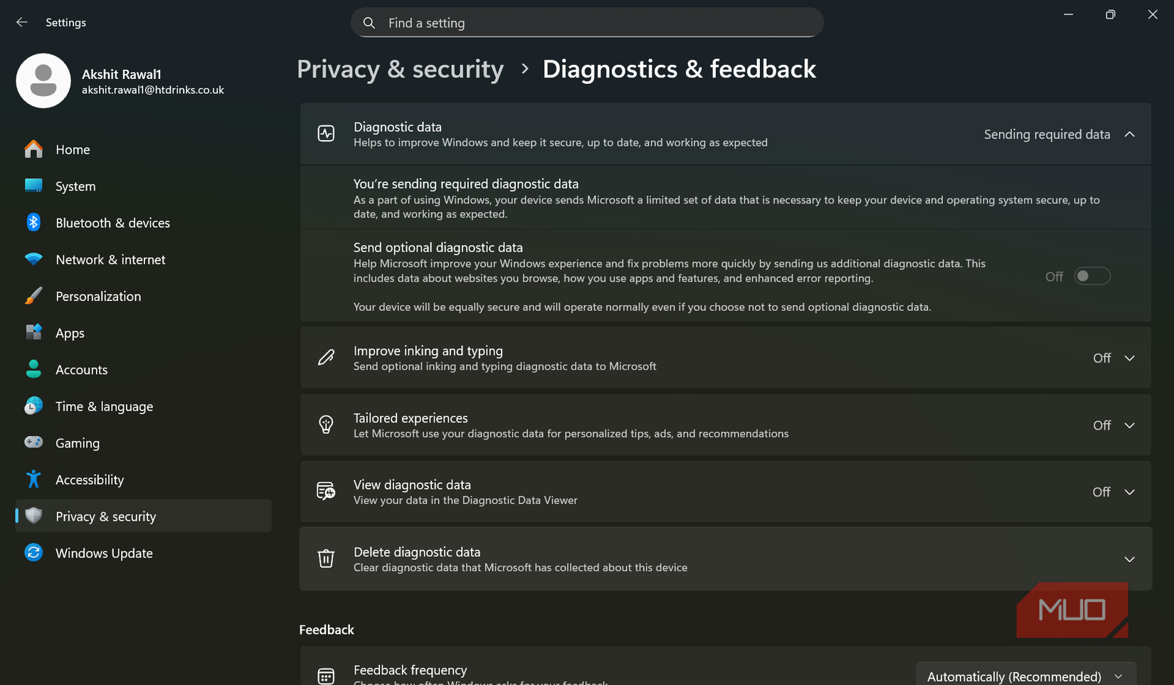Image resolution: width=1174 pixels, height=685 pixels.
Task: Open the Feedback frequency dropdown
Action: pos(1025,674)
